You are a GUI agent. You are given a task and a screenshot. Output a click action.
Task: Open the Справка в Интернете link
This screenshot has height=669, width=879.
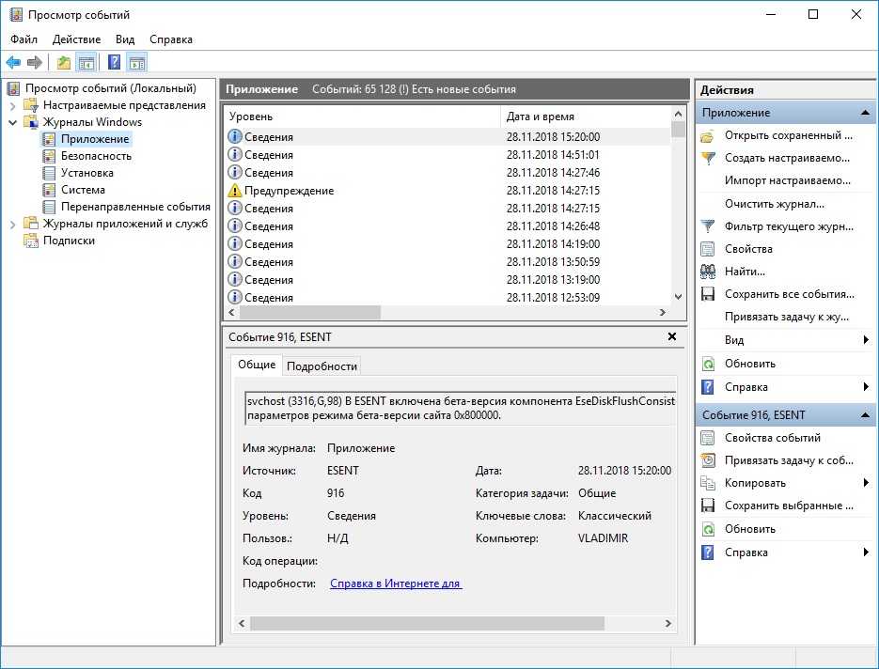(395, 583)
